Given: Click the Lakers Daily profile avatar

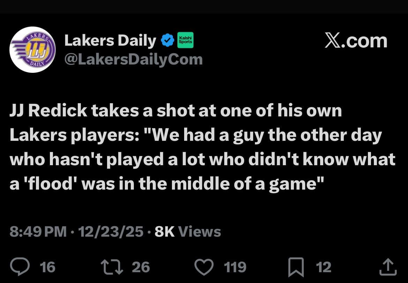Looking at the screenshot, I should click(x=32, y=50).
